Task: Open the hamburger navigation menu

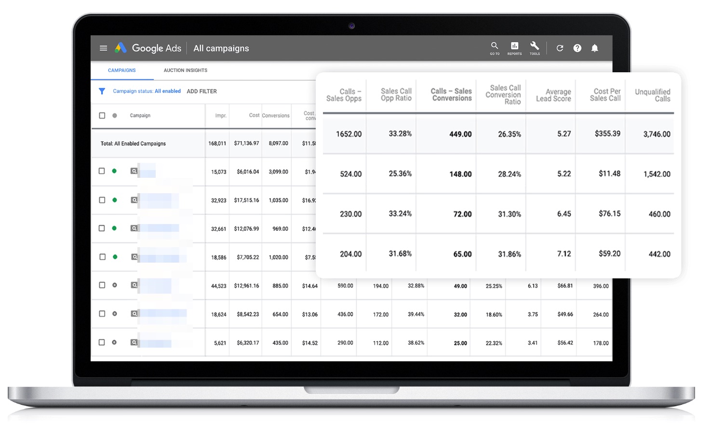Action: coord(103,48)
